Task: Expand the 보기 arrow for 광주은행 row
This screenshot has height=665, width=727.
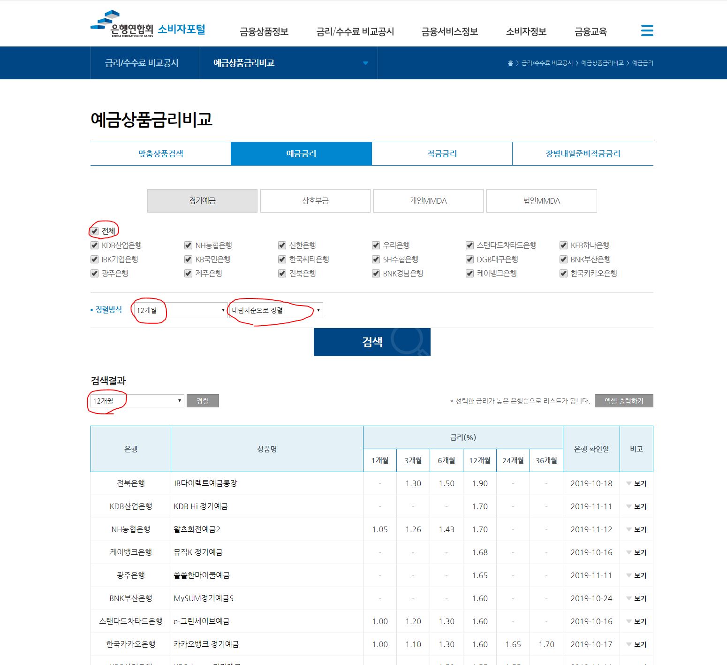Action: (636, 575)
